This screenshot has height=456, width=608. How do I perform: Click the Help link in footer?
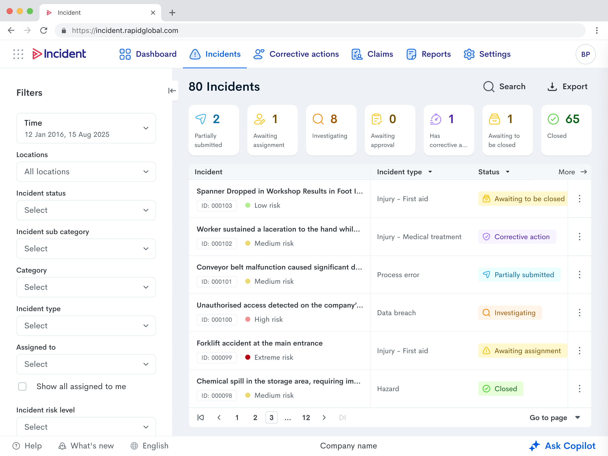tap(27, 446)
